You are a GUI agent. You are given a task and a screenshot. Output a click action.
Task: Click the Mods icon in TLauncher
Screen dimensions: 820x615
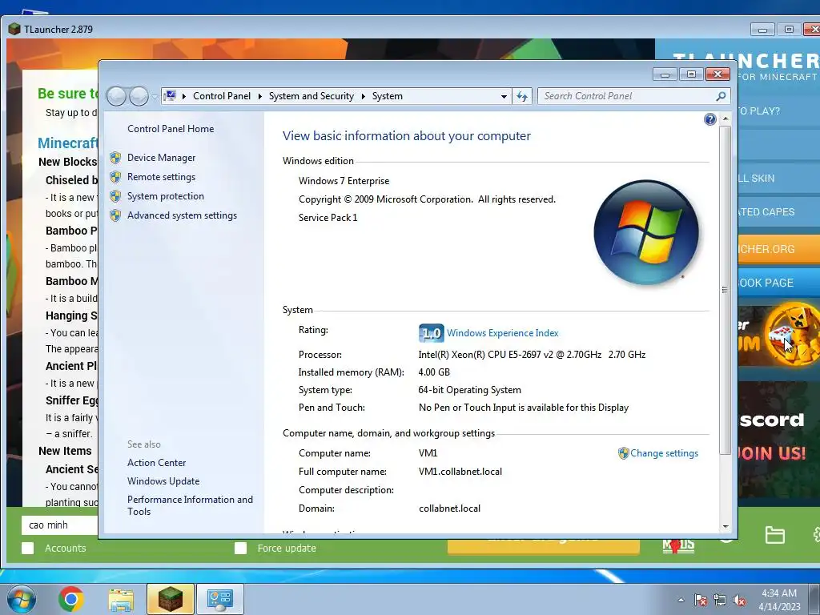[x=678, y=545]
